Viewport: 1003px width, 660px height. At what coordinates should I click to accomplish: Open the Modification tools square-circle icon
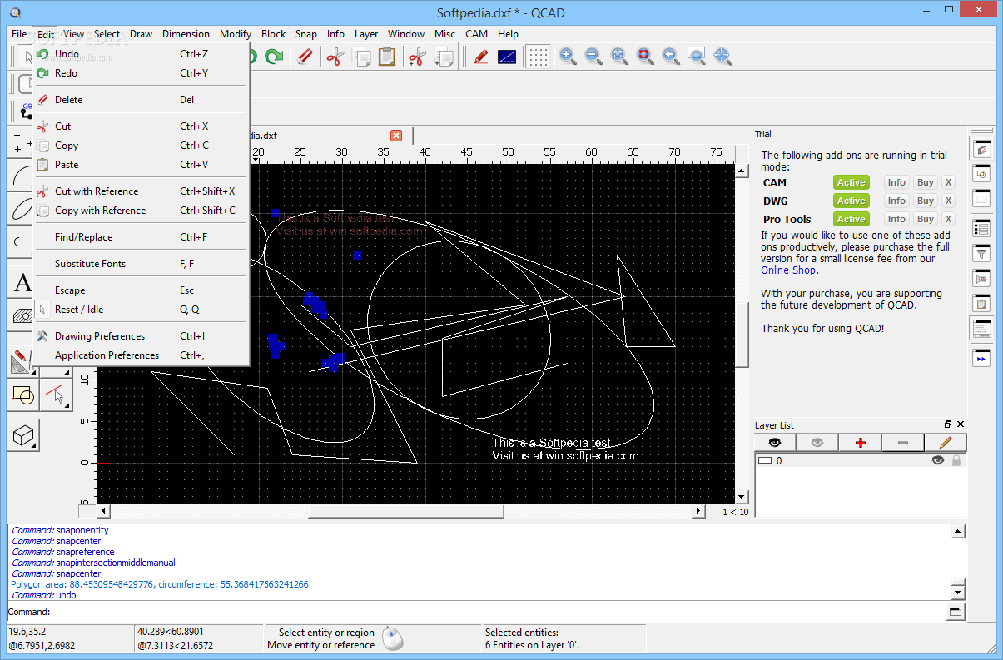22,395
